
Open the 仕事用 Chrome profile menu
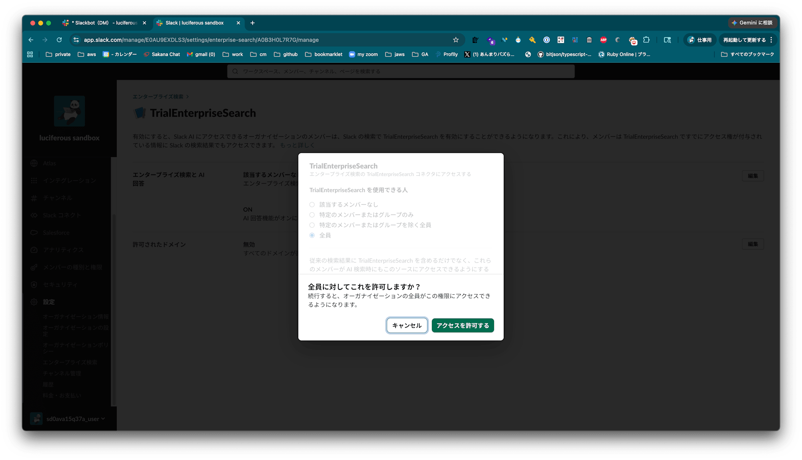click(x=700, y=40)
